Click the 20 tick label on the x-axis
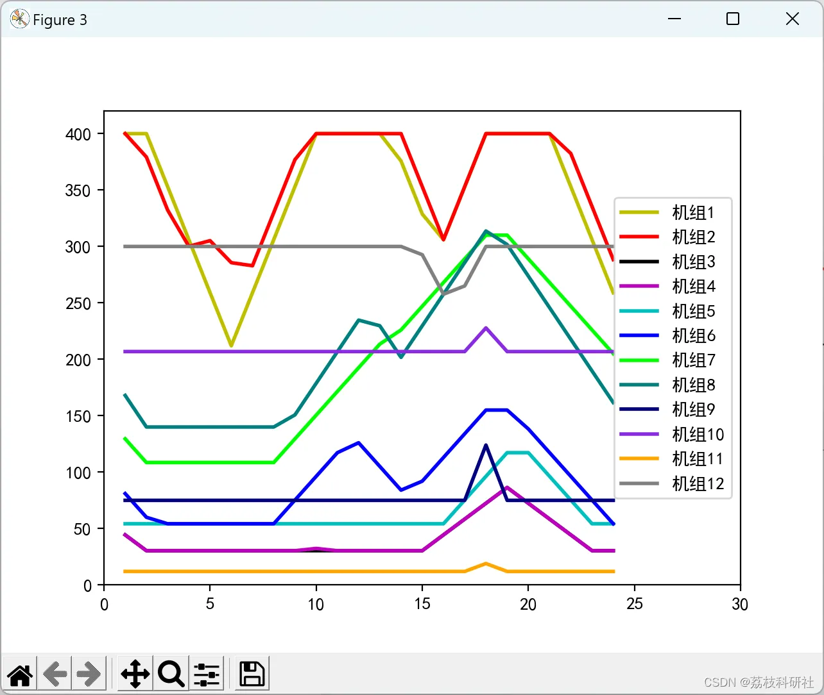Viewport: 824px width, 695px height. pos(528,604)
